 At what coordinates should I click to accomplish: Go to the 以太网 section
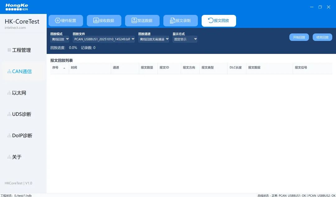[23, 93]
